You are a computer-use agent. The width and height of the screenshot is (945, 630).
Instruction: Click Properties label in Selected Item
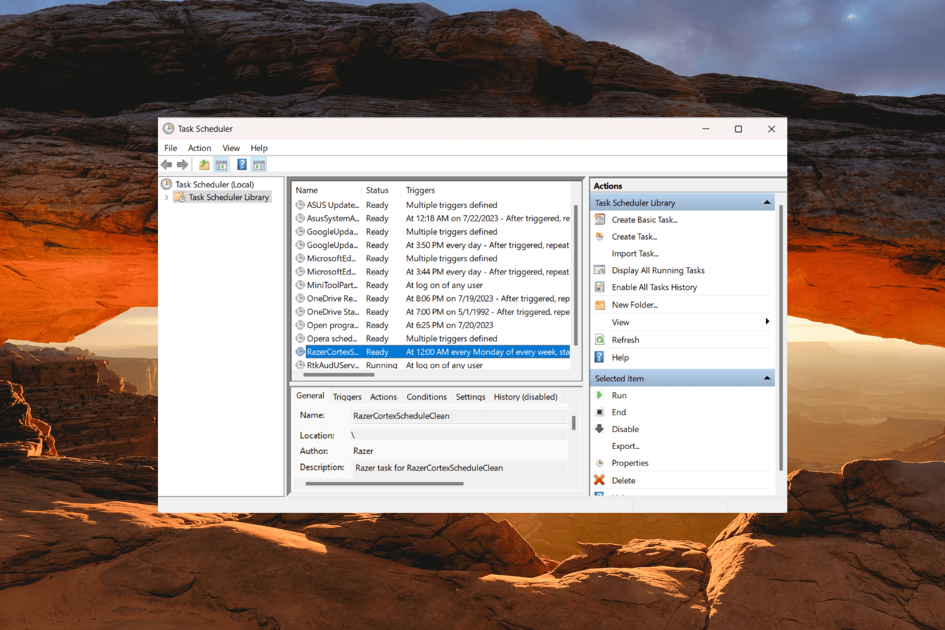click(630, 463)
